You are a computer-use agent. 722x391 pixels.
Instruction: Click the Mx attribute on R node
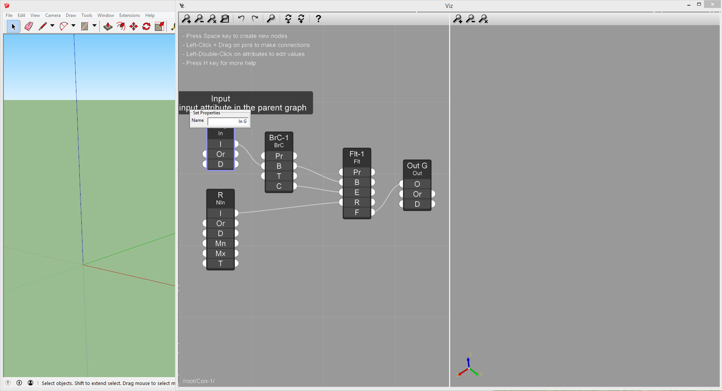point(221,254)
